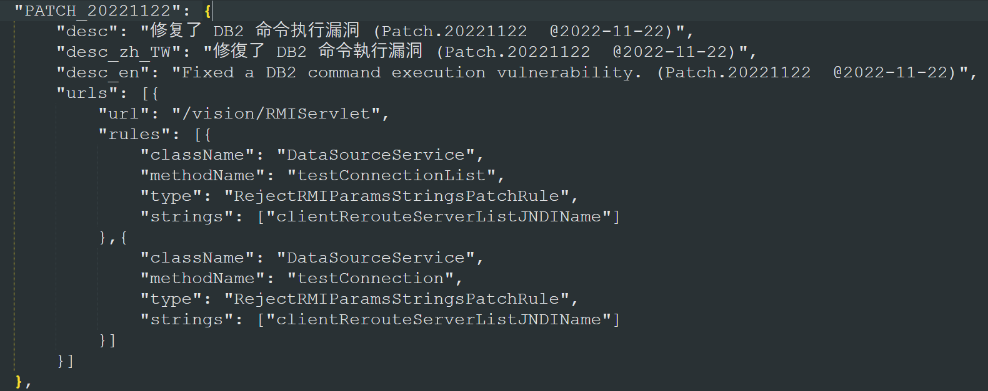Click the second "clientRerouteServerListJNDIName" string
Image resolution: width=988 pixels, height=391 pixels.
[439, 319]
